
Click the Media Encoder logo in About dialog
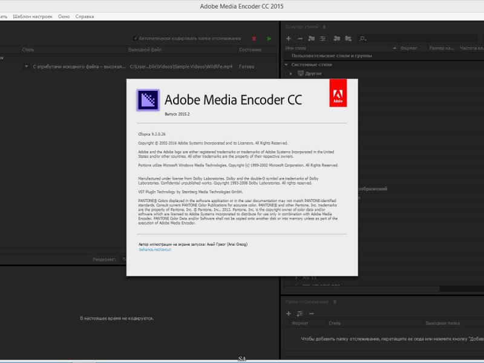tap(148, 100)
